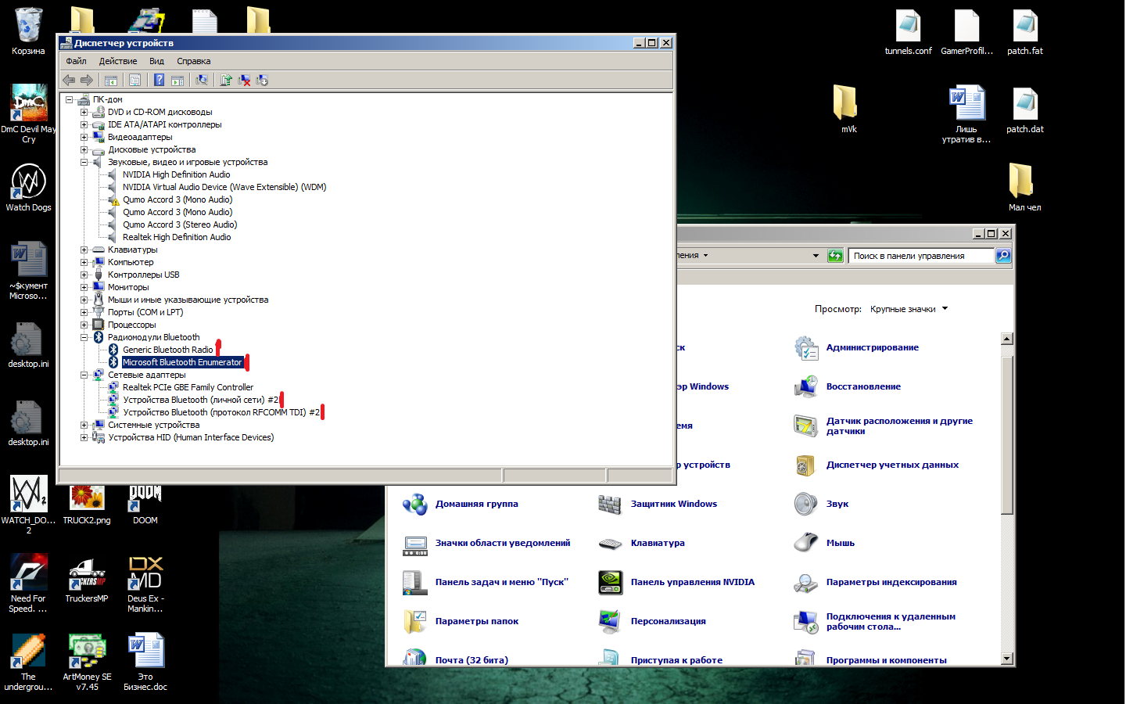Viewport: 1126px width, 704px height.
Task: Select the Корзина recycle bin desktop icon
Action: point(28,31)
